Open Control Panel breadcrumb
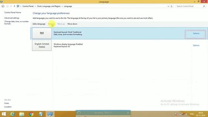208x117 pixels. click(x=28, y=6)
